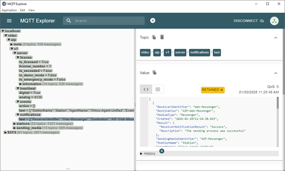Open the connection avatar icon
285x171 pixels.
(274, 21)
